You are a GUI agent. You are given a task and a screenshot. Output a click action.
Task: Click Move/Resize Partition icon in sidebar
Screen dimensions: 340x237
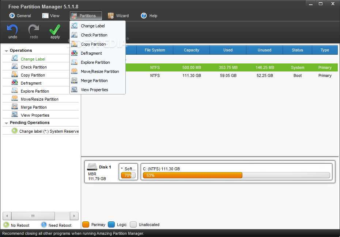[x=15, y=98]
